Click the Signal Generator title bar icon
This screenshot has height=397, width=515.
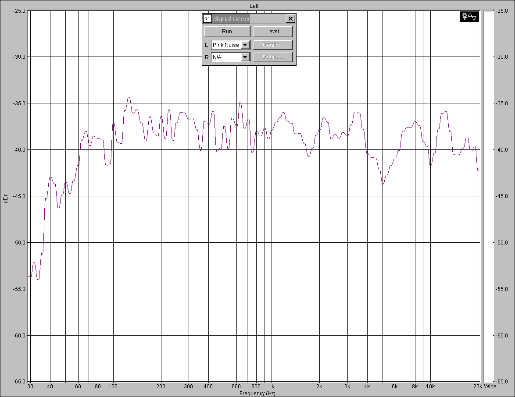click(207, 18)
